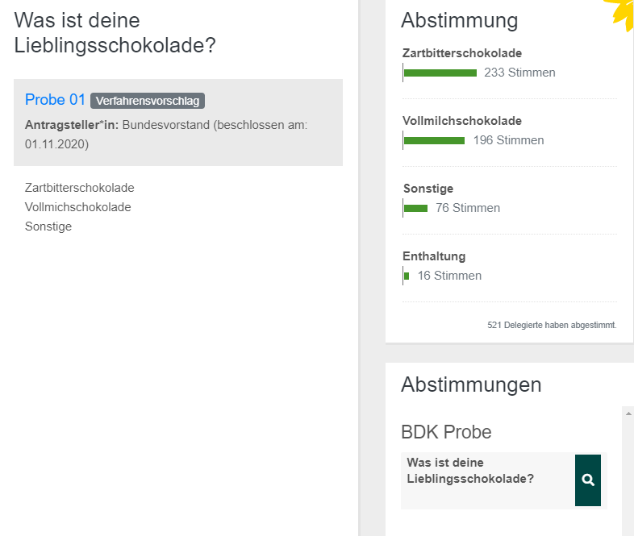Click the Sonstige green result bar
This screenshot has height=536, width=634.
415,208
